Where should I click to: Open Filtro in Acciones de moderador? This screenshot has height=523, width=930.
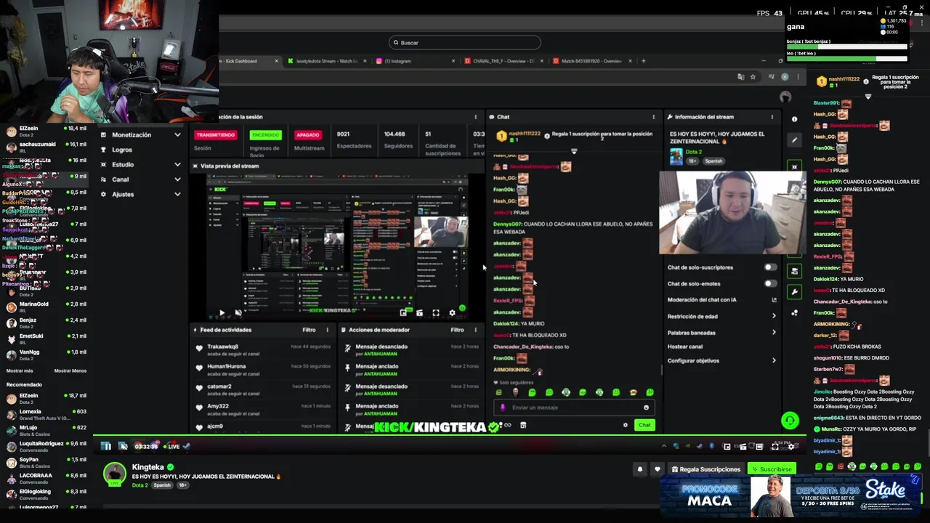pyautogui.click(x=457, y=330)
